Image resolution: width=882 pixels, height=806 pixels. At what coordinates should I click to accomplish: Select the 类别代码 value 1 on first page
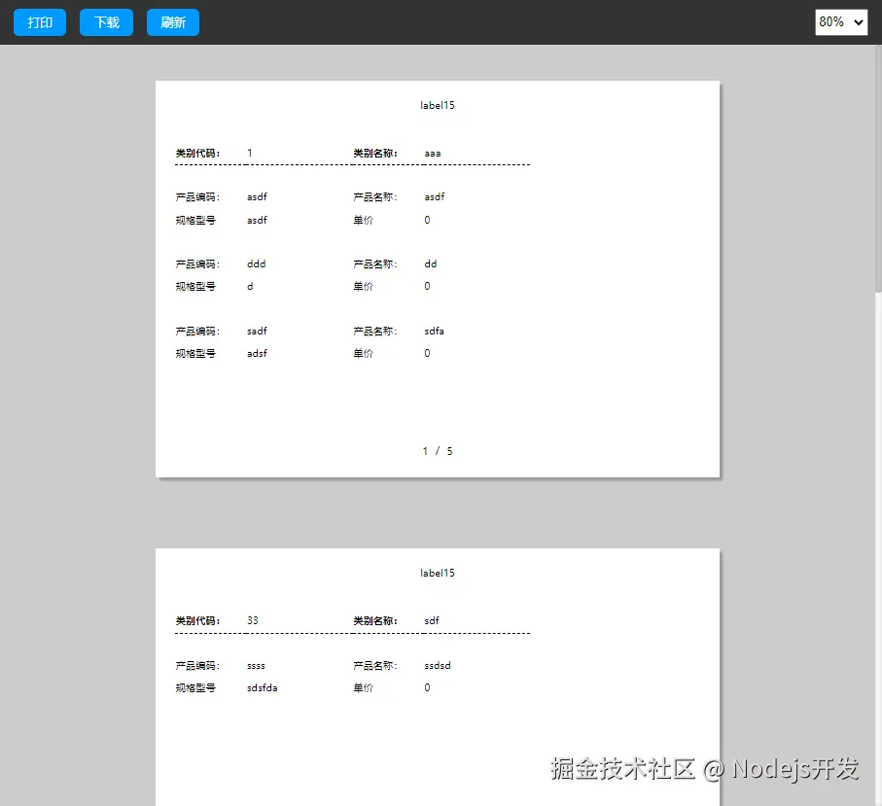pyautogui.click(x=250, y=153)
